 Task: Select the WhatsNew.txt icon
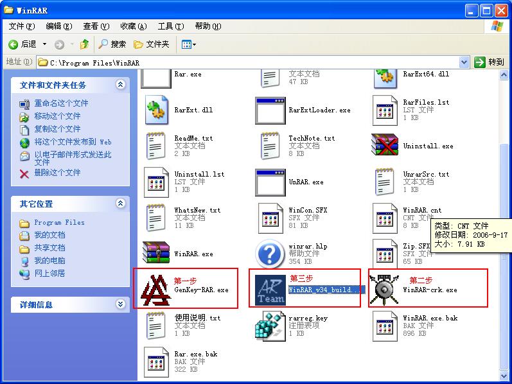(x=155, y=218)
